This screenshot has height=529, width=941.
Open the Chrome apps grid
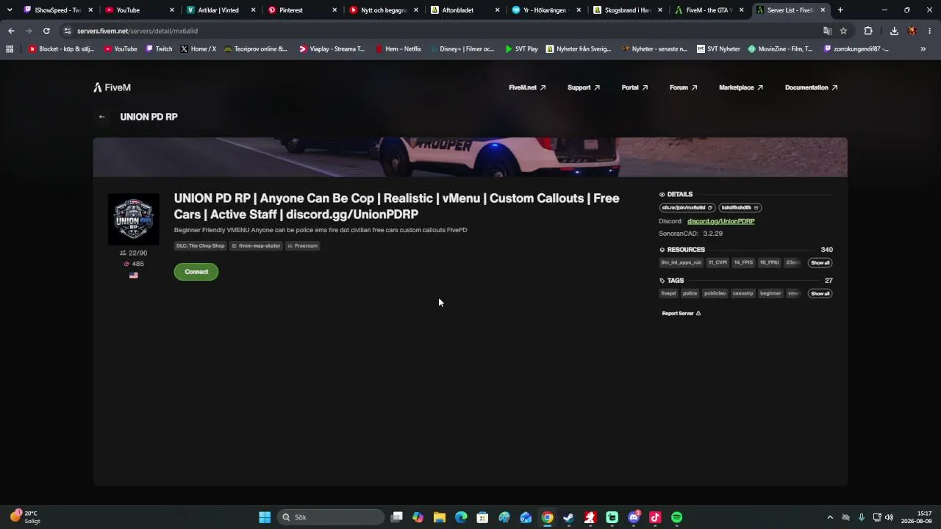point(10,49)
